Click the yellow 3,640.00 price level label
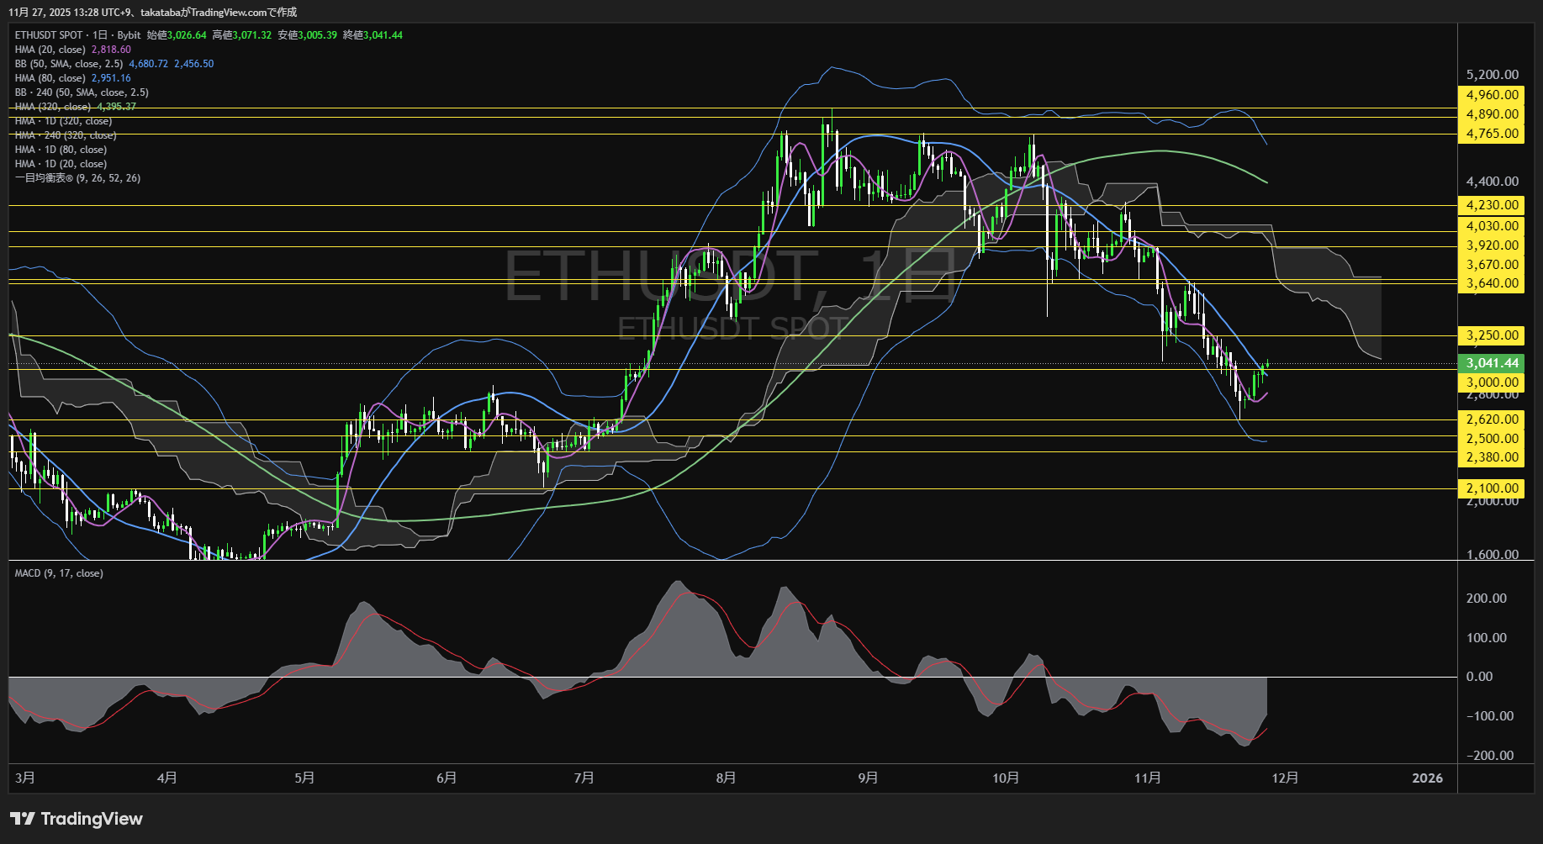This screenshot has height=844, width=1543. 1492,283
